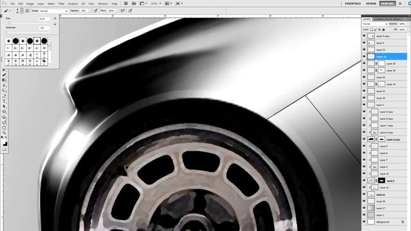Click the brush popup flyout menu arrow
411x231 pixels.
click(55, 19)
